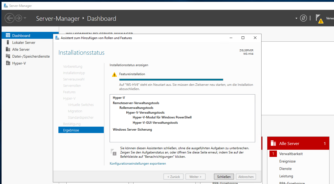Click Verwaltbarkeit in Alle Server tile

(x=291, y=154)
